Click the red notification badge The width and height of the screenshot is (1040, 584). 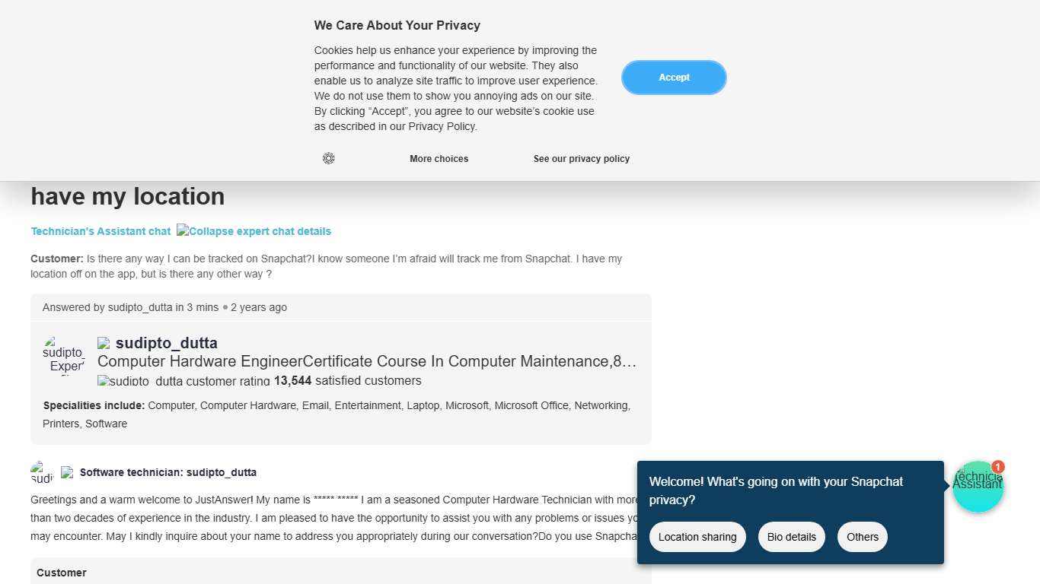pyautogui.click(x=997, y=467)
